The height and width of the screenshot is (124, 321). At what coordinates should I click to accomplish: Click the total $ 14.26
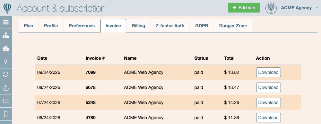click(231, 102)
